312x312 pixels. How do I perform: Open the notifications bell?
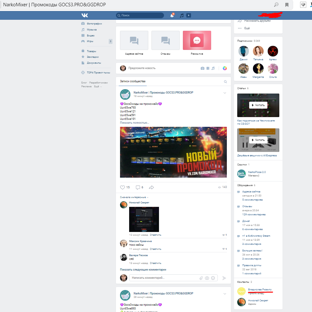coord(172,15)
